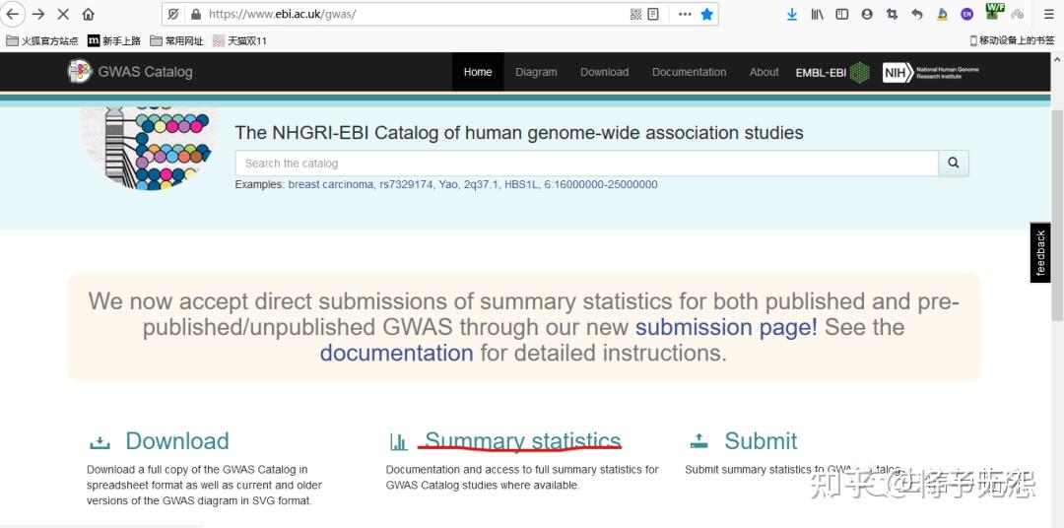
Task: Toggle reader view icon in address bar
Action: coord(653,14)
